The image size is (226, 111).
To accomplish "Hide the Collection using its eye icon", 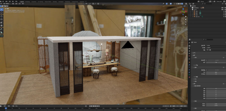I will click(x=224, y=8).
